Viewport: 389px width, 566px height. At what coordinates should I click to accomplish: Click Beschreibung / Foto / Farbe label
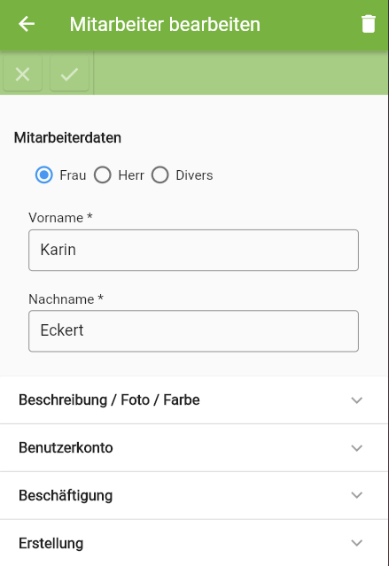coord(109,400)
